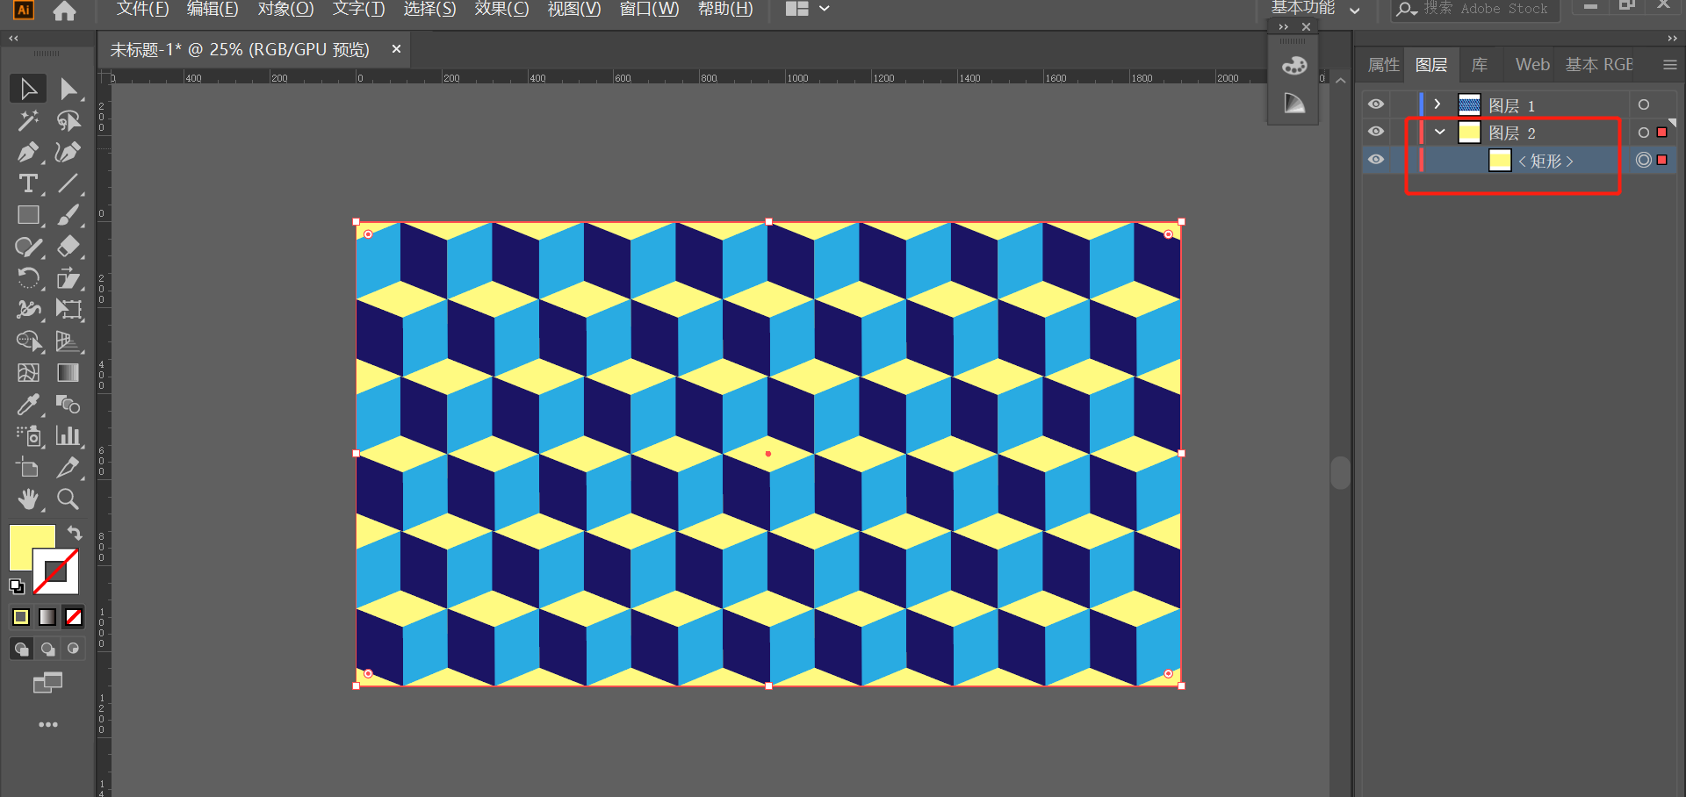The height and width of the screenshot is (797, 1686).
Task: Select the Rotate tool
Action: tap(28, 278)
